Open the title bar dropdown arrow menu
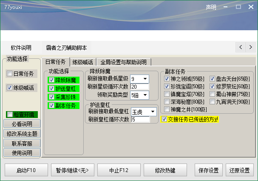Viewport: 258px width, 181px height. 226,8
